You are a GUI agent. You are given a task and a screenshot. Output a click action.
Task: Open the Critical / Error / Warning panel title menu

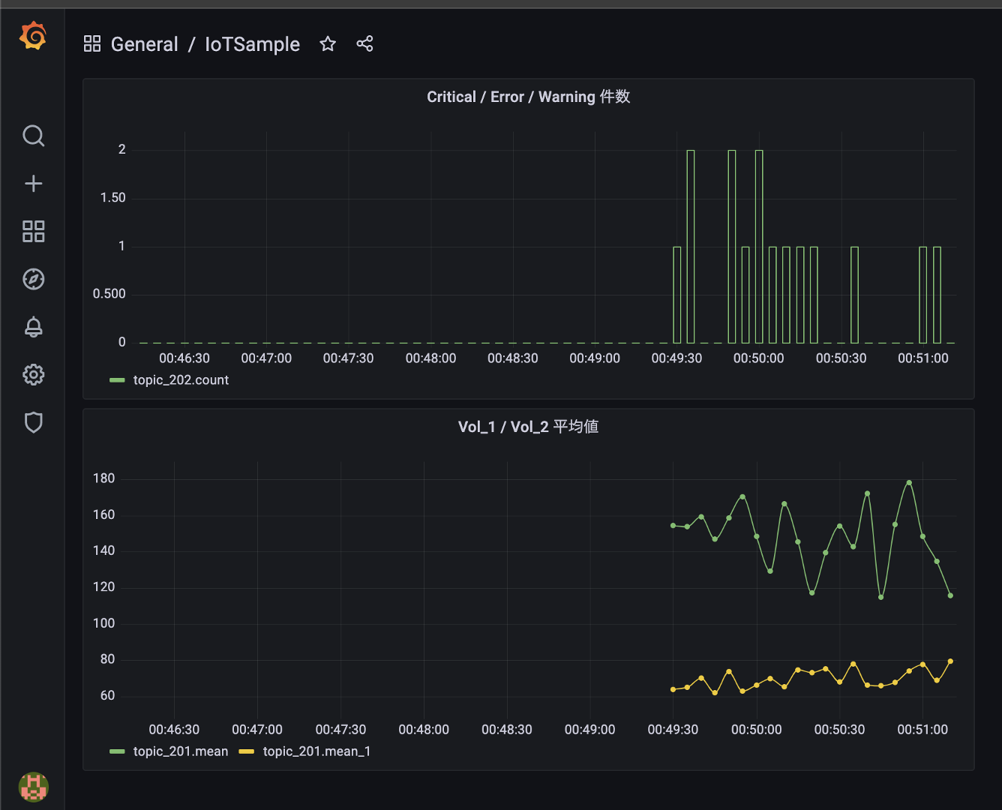(x=528, y=97)
